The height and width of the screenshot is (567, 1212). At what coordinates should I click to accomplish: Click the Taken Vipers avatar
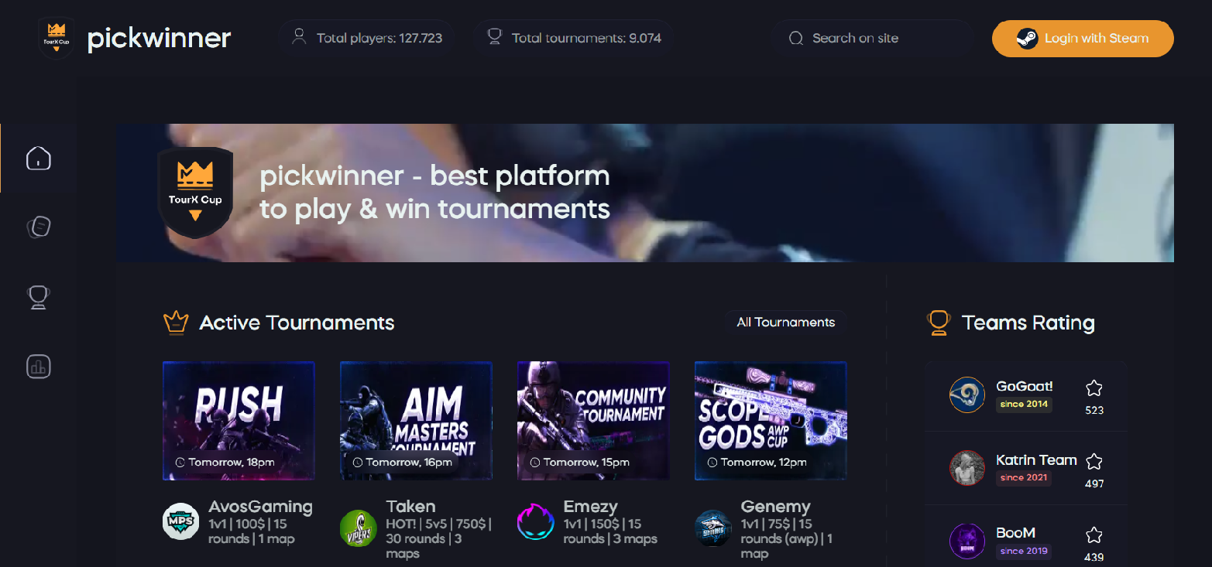(359, 528)
